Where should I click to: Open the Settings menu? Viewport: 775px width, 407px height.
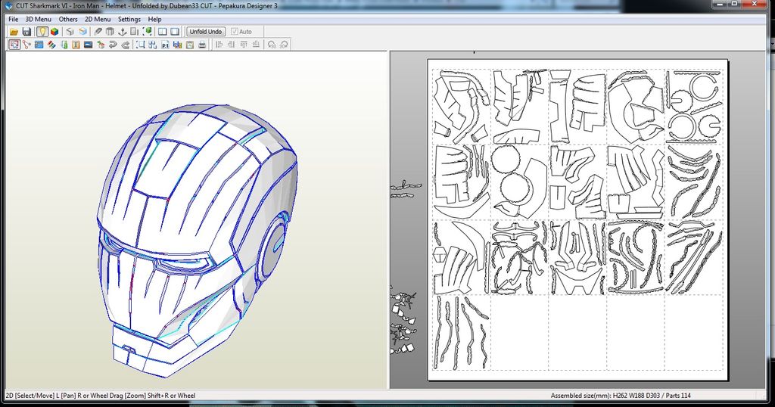(x=129, y=19)
